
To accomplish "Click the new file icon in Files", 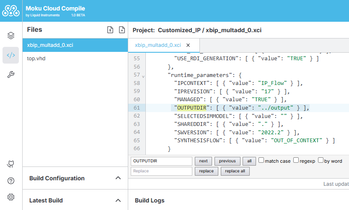I will click(x=122, y=30).
